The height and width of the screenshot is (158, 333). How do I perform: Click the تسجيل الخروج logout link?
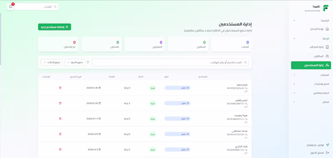[x=320, y=153]
